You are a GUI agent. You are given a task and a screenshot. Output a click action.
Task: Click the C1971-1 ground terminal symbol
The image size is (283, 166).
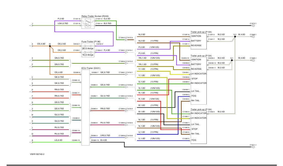coord(253,147)
